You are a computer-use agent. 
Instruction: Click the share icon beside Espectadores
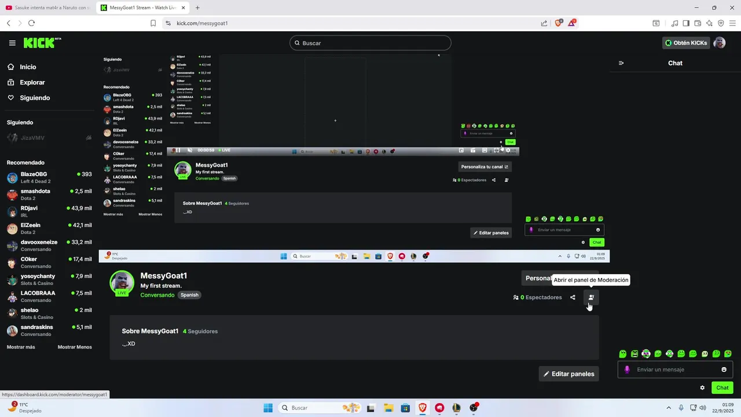tap(573, 297)
